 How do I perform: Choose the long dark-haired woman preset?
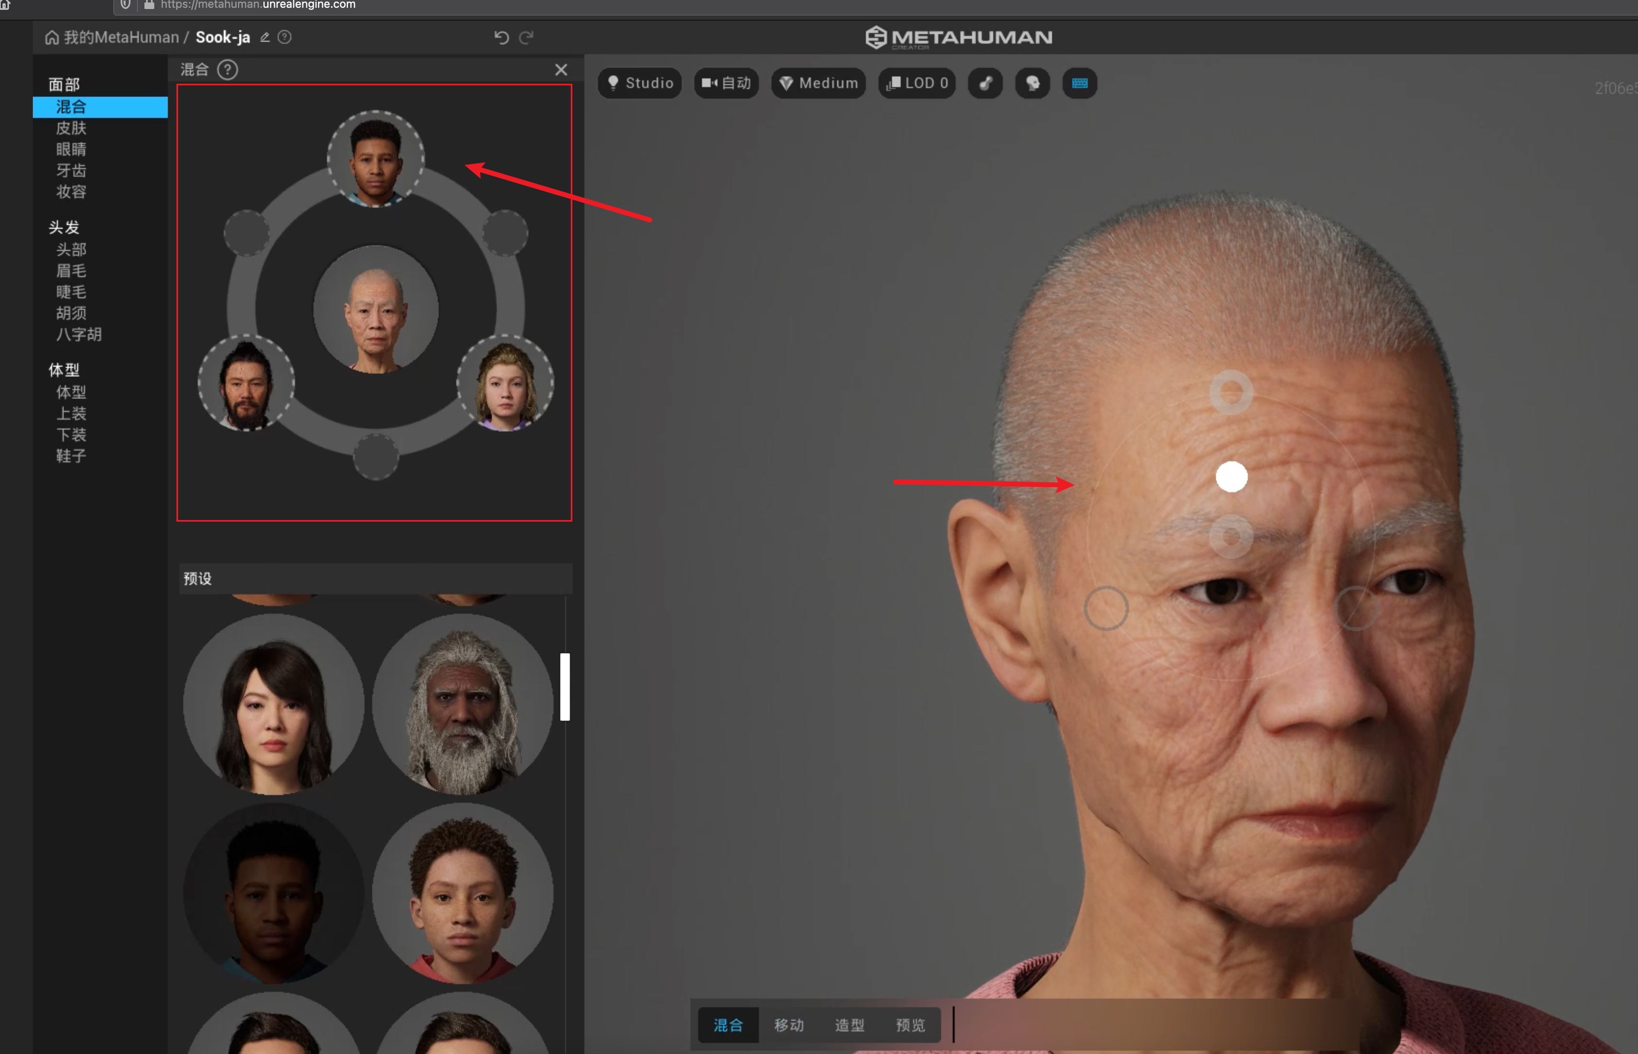274,704
